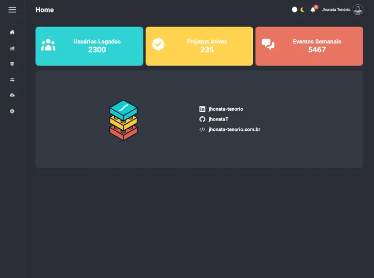The height and width of the screenshot is (278, 374).
Task: Open settings via the gear icon
Action: (12, 111)
